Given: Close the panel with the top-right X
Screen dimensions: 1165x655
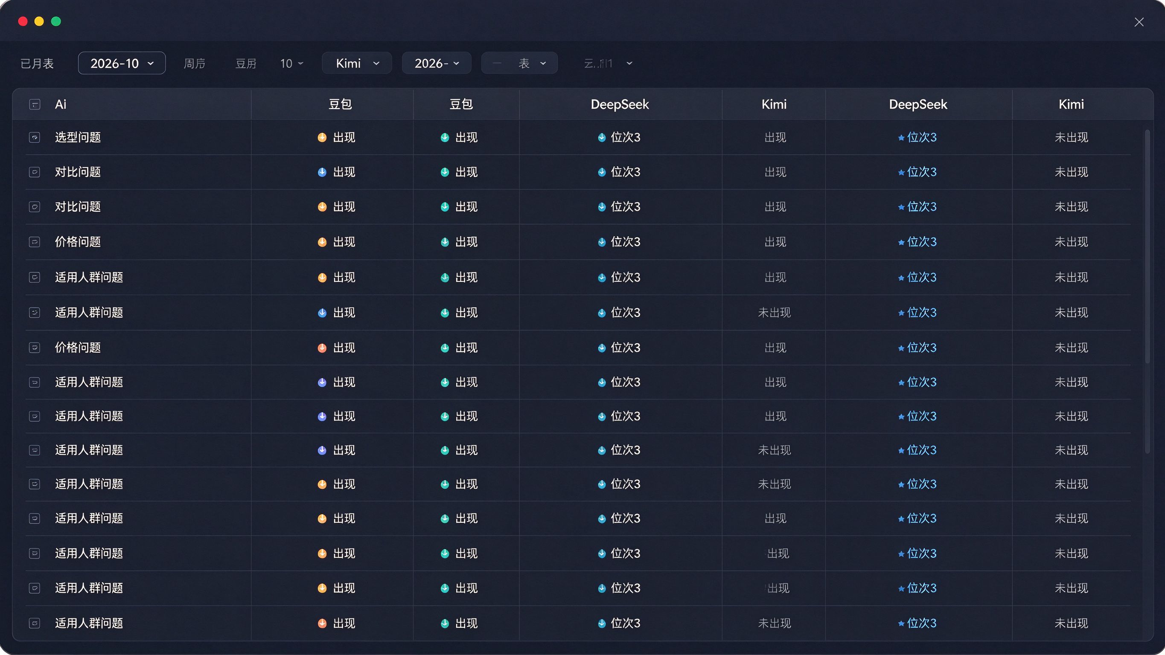Looking at the screenshot, I should coord(1139,22).
